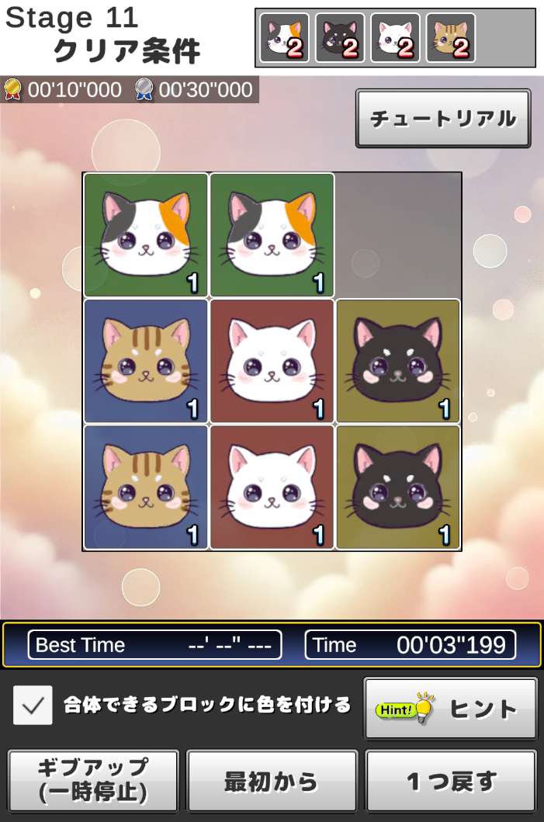Open the チュートリアル tutorial
Image resolution: width=544 pixels, height=822 pixels.
click(443, 119)
